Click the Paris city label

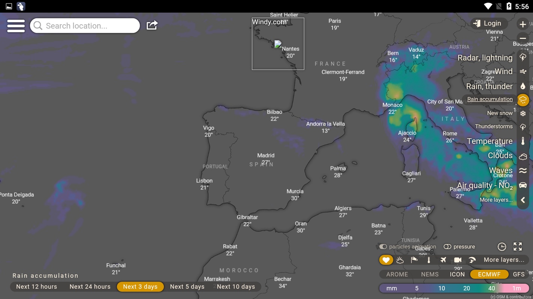click(335, 21)
